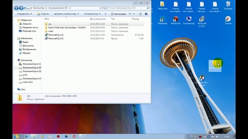Click the Bluetooth icon in system tray

pos(209,136)
